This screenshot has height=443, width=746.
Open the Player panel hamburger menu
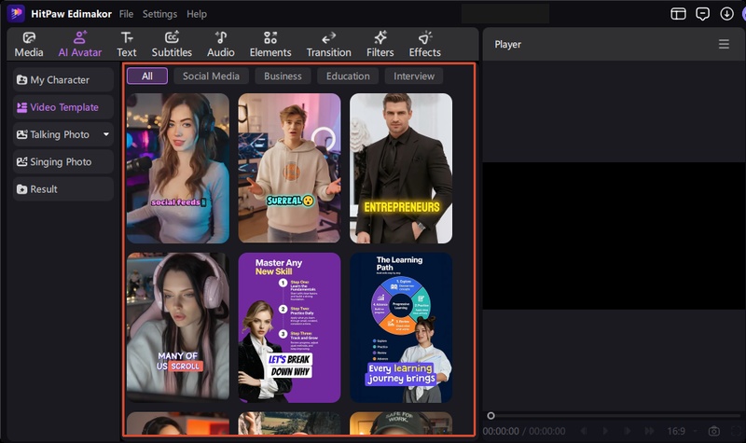(x=724, y=44)
